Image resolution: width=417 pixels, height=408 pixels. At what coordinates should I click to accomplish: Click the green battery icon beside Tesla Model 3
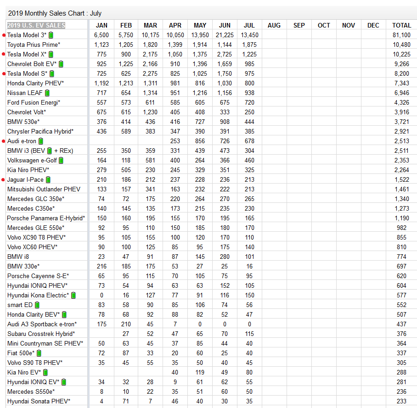pos(51,35)
